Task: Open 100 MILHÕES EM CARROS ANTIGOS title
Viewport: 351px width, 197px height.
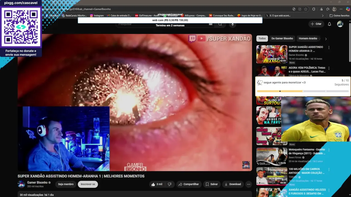Action: (x=307, y=171)
